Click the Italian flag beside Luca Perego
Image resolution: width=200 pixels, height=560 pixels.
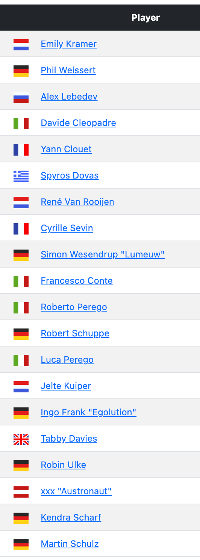click(x=21, y=360)
